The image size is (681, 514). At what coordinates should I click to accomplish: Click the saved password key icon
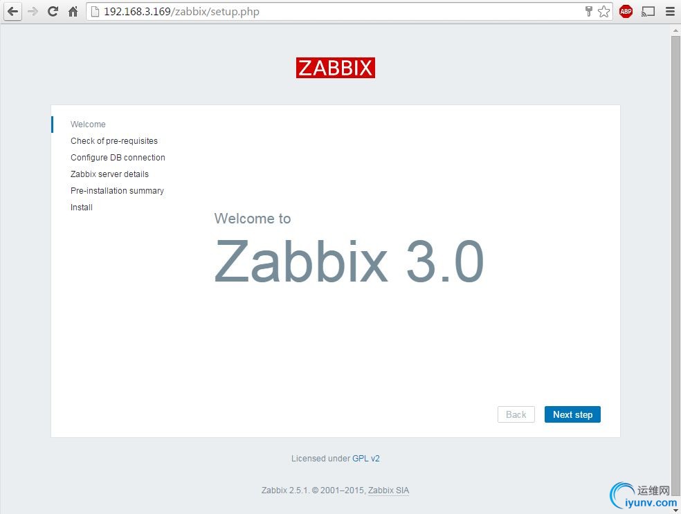point(588,12)
